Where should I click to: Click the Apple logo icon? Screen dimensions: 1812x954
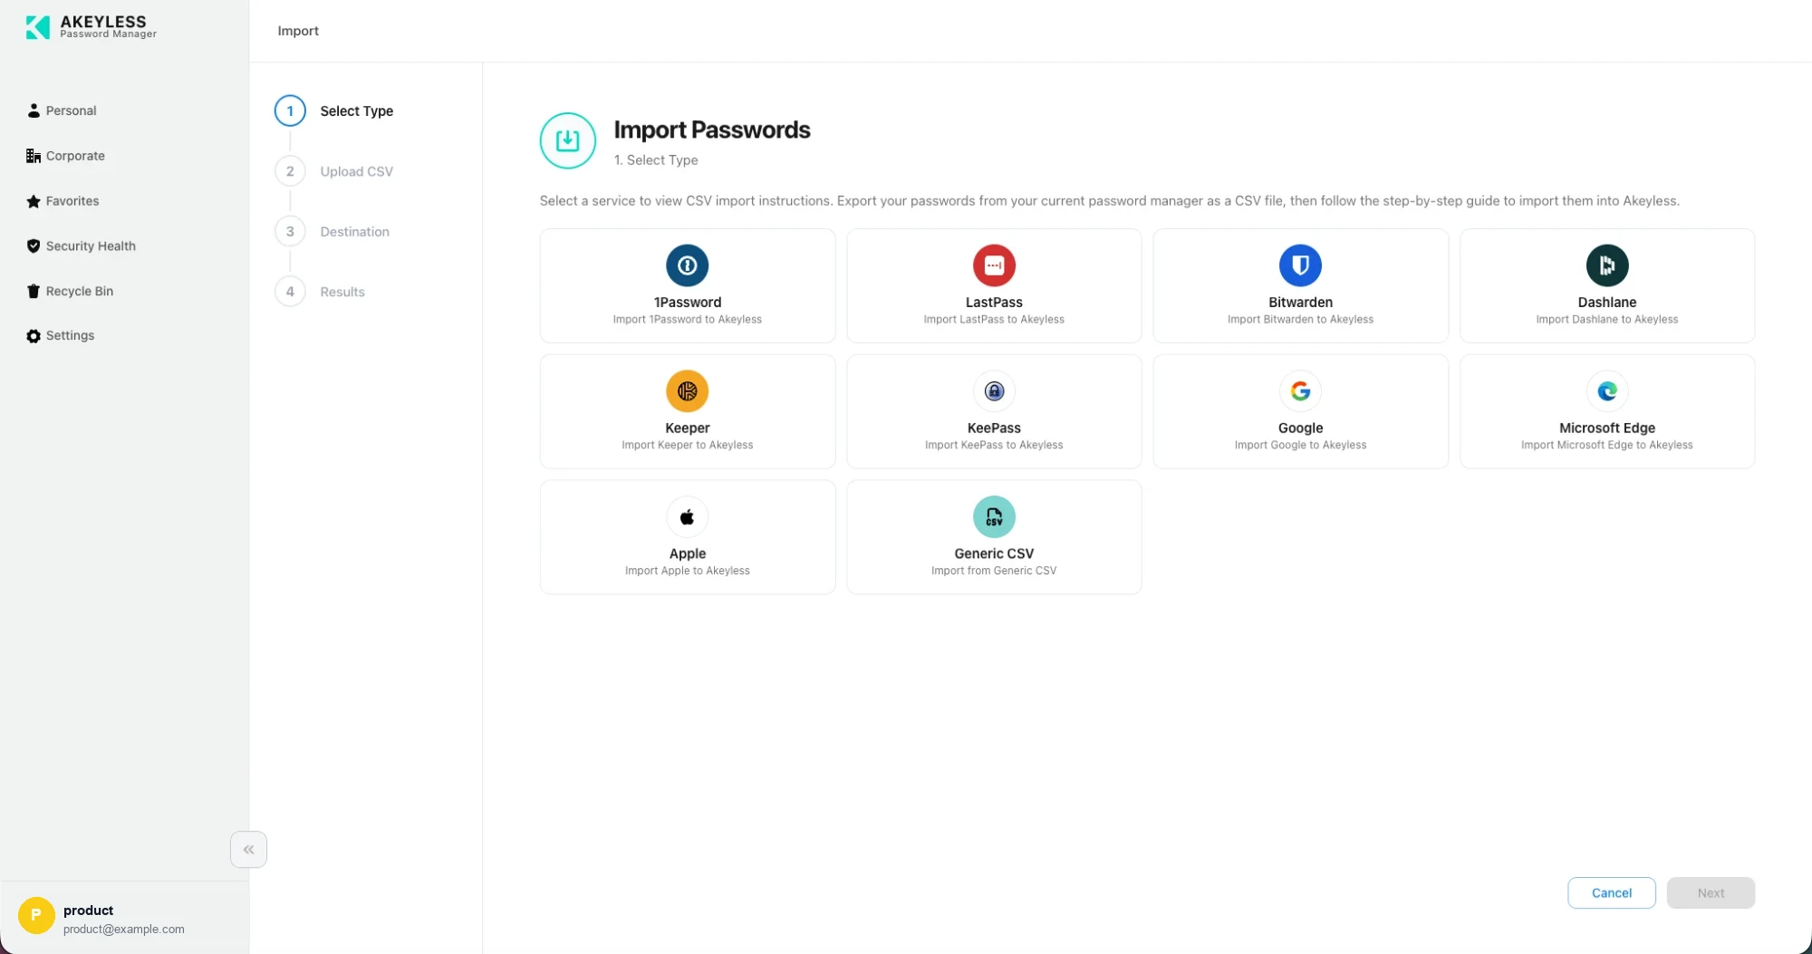pos(687,517)
